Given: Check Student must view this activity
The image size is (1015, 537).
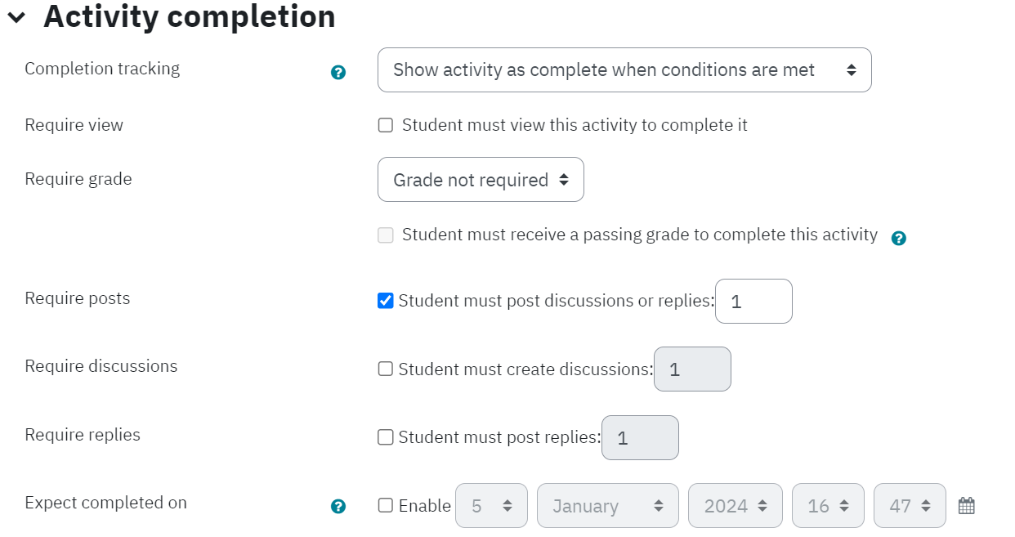Looking at the screenshot, I should [x=386, y=125].
